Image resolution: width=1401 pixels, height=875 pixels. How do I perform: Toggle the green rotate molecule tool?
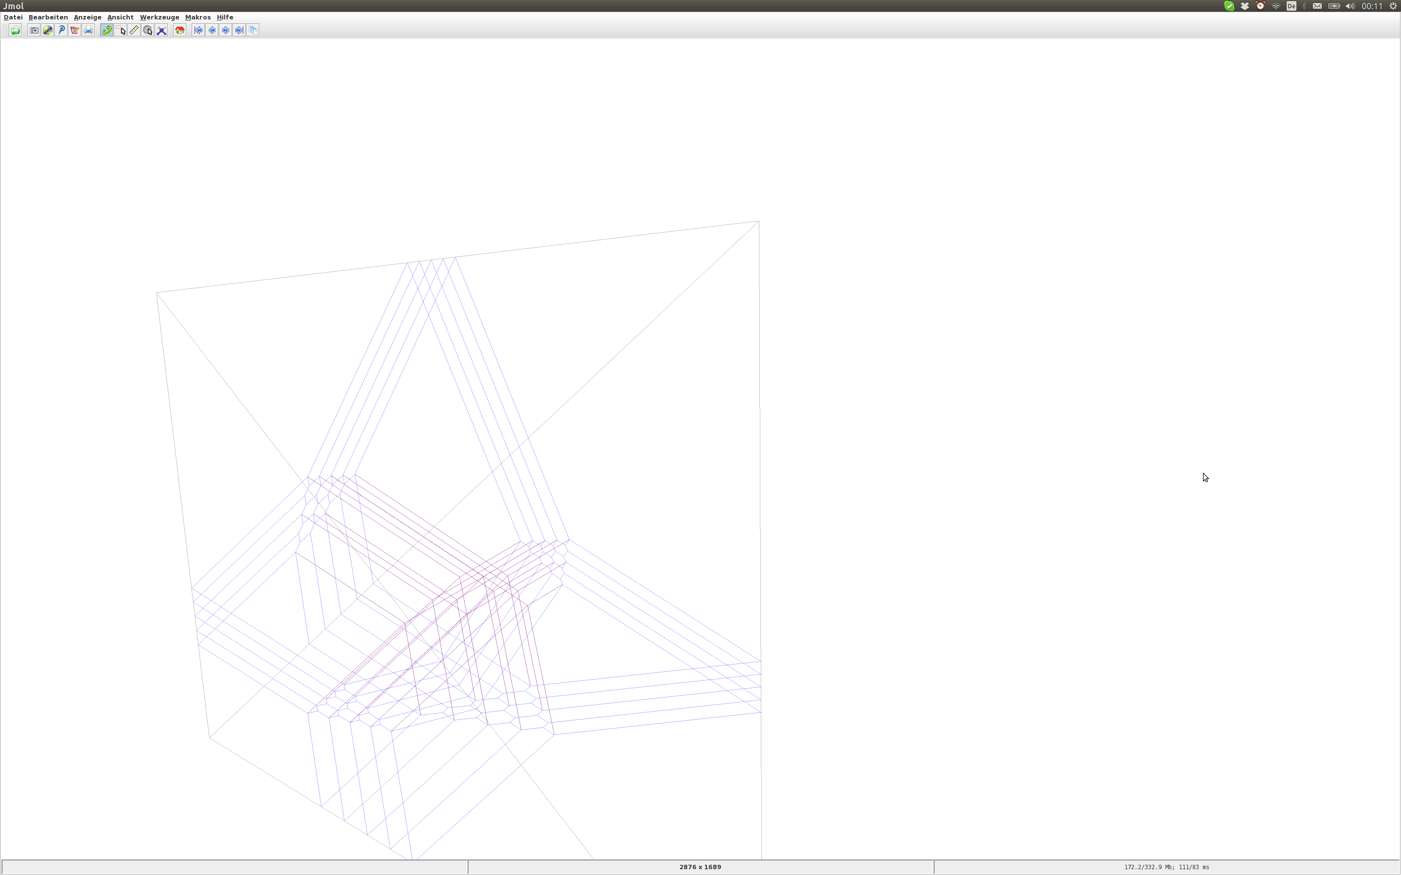click(107, 31)
